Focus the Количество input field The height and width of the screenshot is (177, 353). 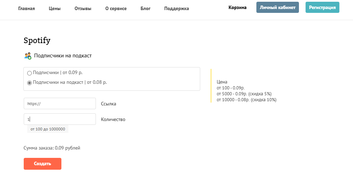[60, 119]
